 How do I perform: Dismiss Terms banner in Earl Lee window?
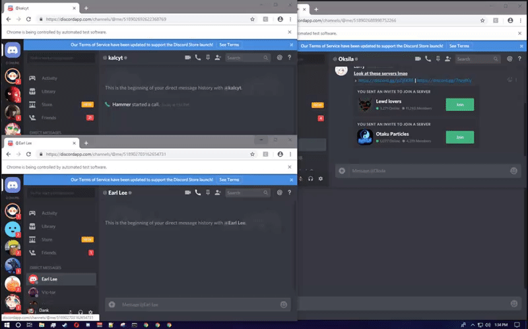coord(292,180)
